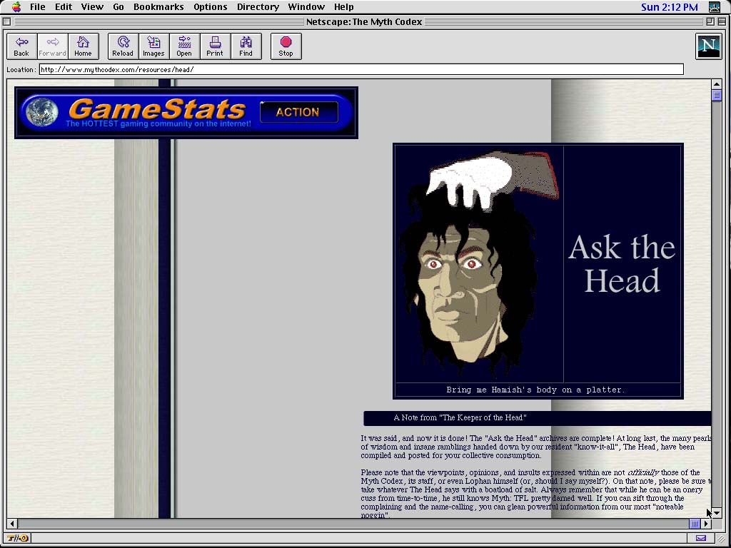Click the horizontal scrollbar right arrow
The width and height of the screenshot is (731, 548).
(706, 524)
